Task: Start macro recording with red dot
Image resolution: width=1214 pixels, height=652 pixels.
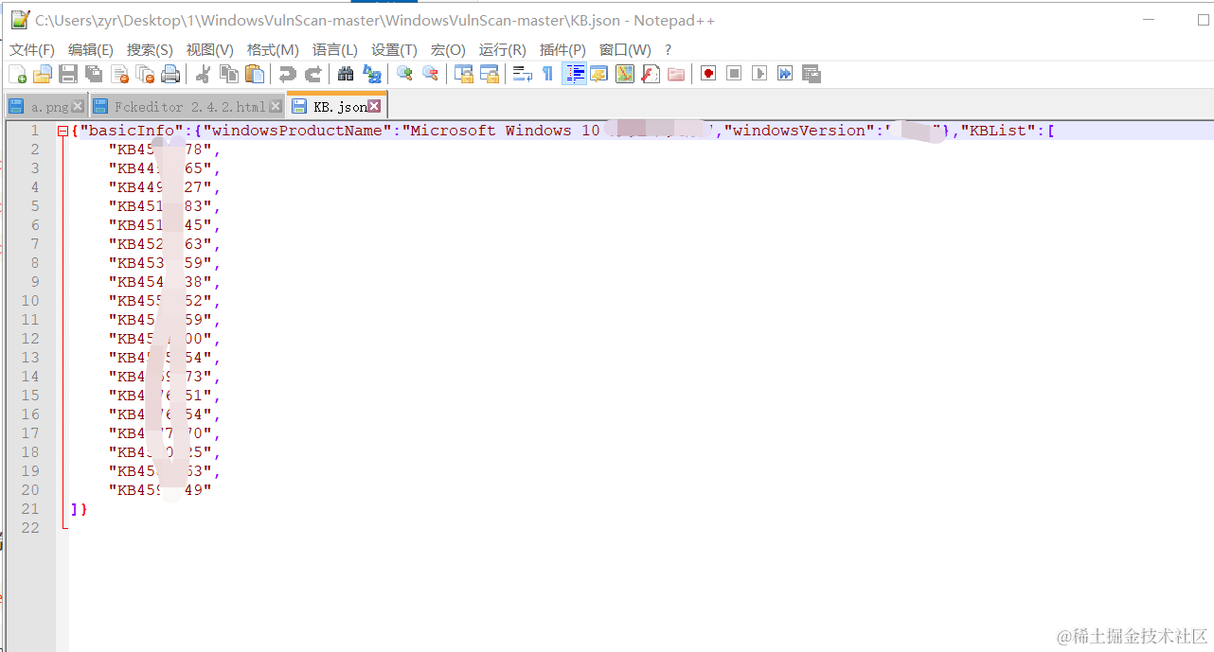Action: [708, 74]
